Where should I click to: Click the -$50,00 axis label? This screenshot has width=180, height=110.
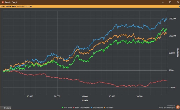point(172,88)
